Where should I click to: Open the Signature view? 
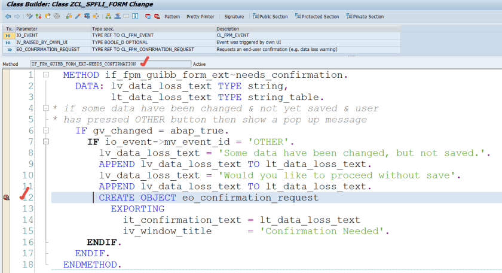(234, 17)
